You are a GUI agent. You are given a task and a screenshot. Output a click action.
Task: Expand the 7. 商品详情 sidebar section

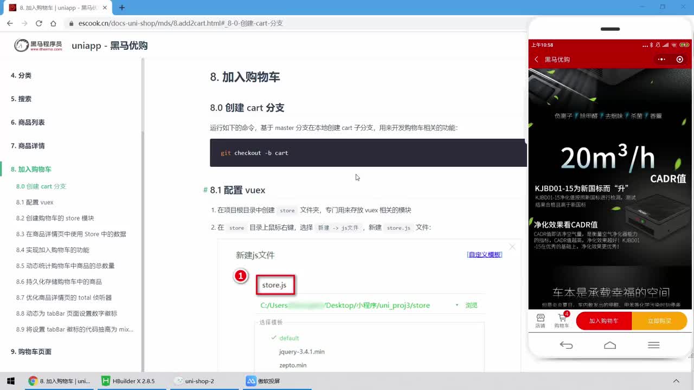pyautogui.click(x=28, y=146)
